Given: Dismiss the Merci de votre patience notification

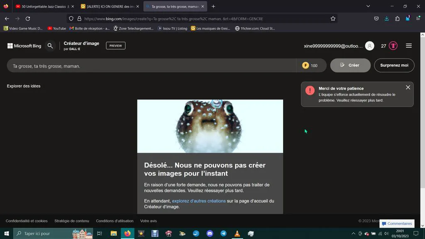Looking at the screenshot, I should point(408,87).
